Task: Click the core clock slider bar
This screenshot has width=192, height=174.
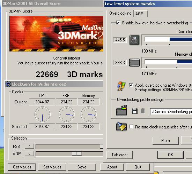Action: pos(168,39)
